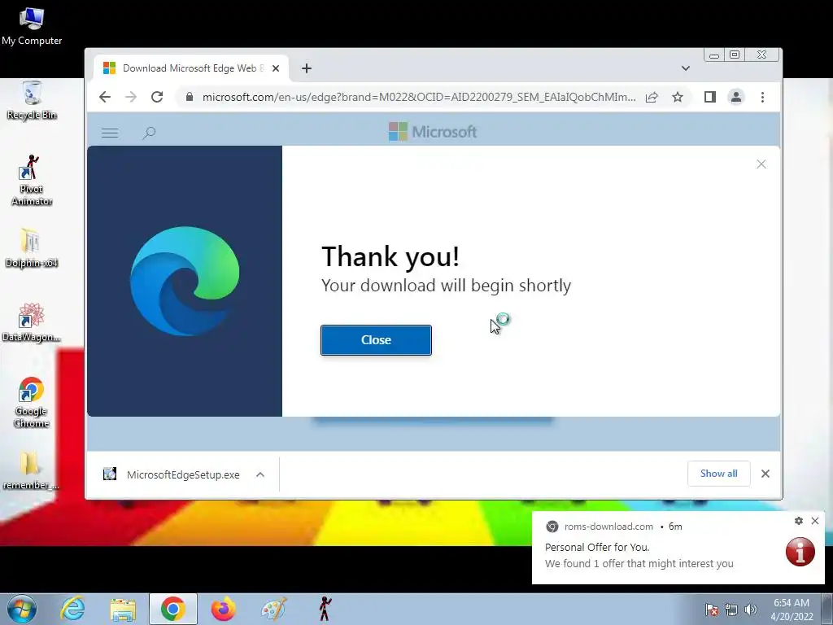The height and width of the screenshot is (625, 833).
Task: Select the Dolphin-x64 folder icon
Action: coord(32,248)
